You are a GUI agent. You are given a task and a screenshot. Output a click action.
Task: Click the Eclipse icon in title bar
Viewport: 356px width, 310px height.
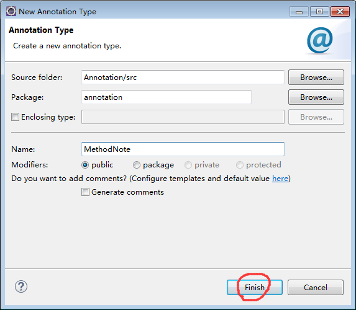point(11,11)
